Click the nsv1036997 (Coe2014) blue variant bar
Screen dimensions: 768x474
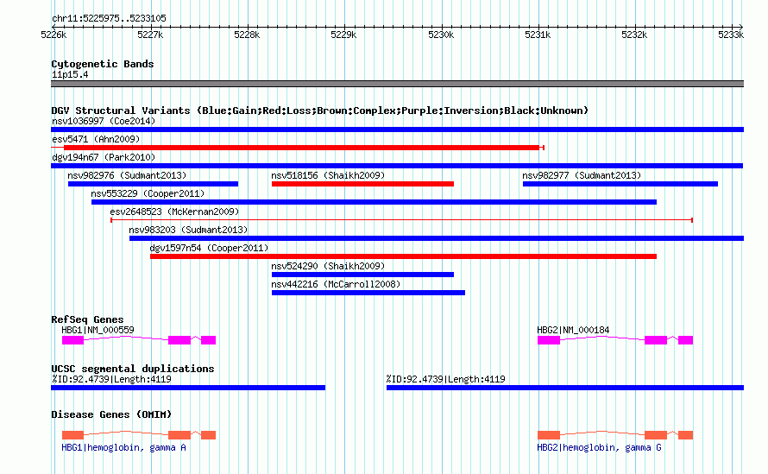[397, 130]
